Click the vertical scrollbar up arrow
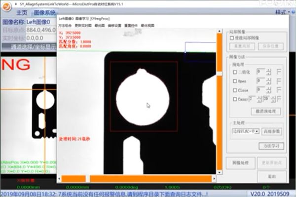Image resolution: width=296 pixels, height=197 pixels. click(x=219, y=31)
